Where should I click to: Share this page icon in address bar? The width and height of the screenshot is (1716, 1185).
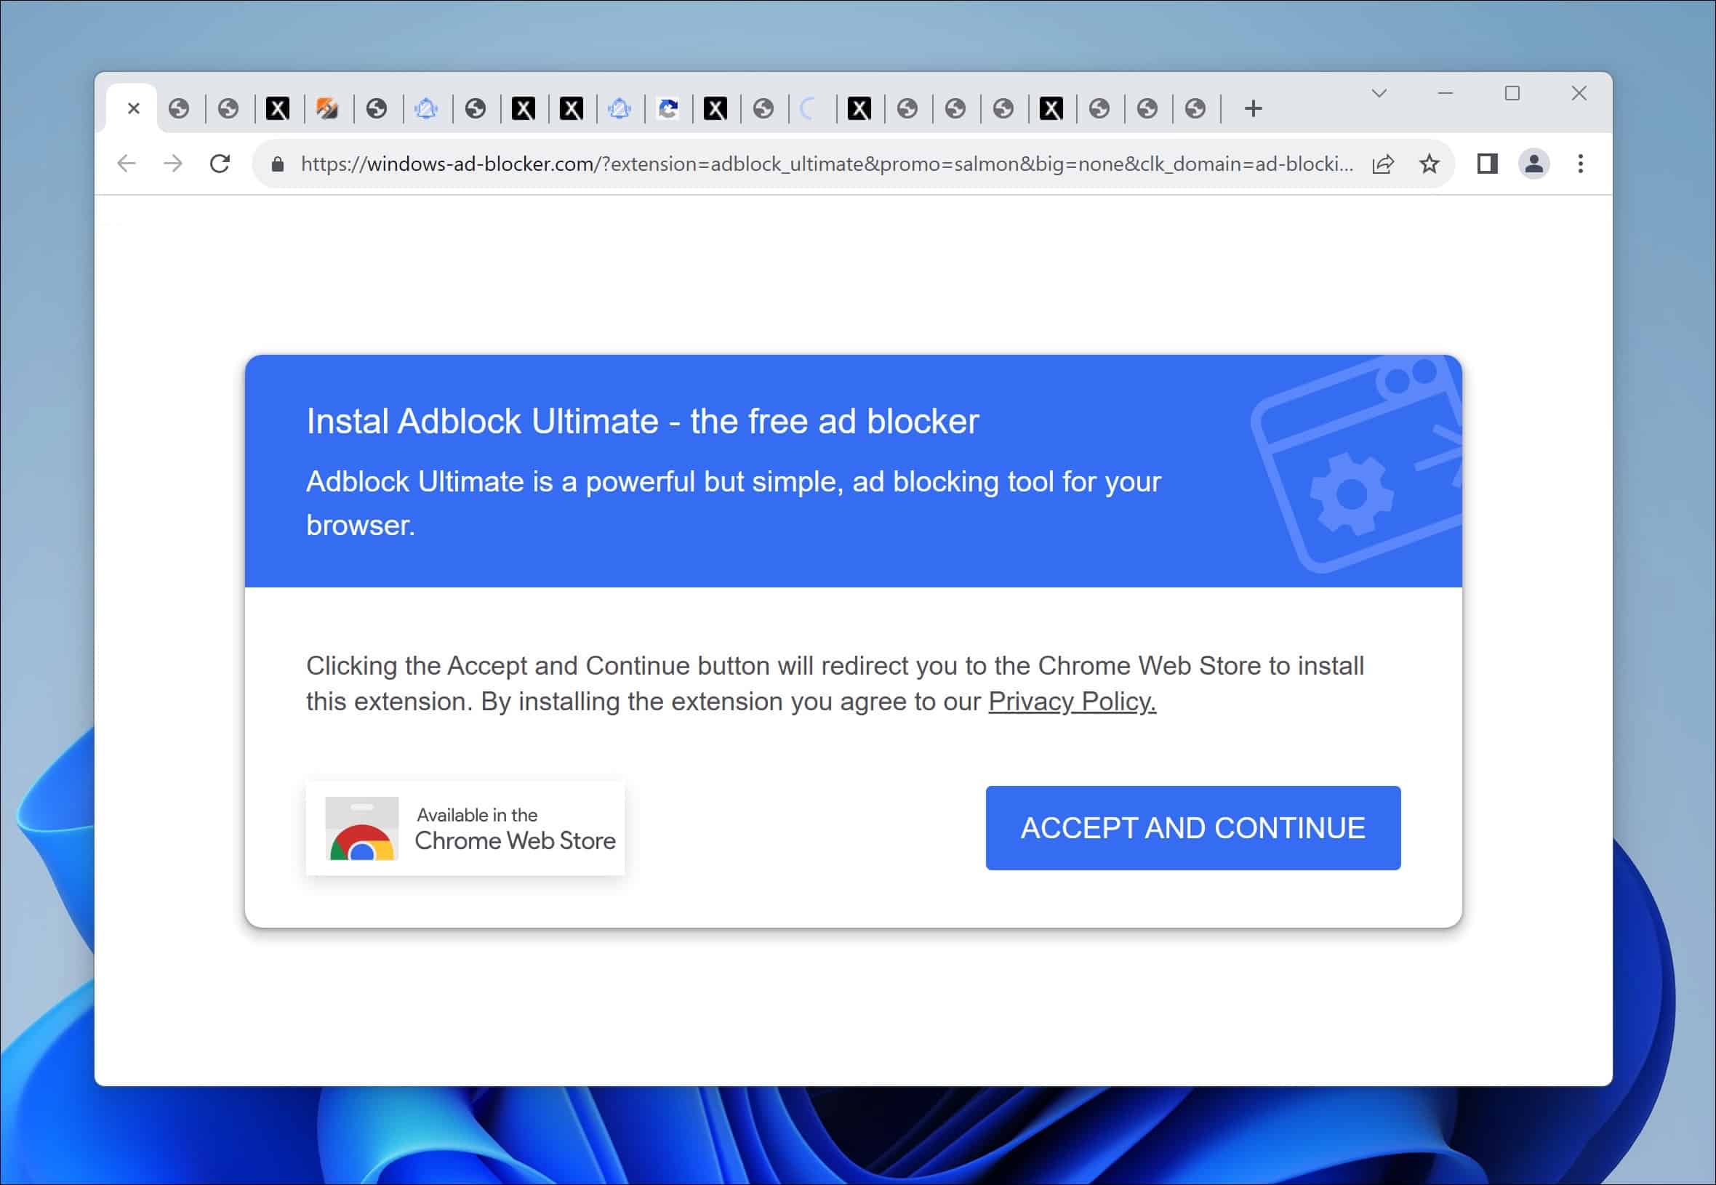click(x=1382, y=164)
